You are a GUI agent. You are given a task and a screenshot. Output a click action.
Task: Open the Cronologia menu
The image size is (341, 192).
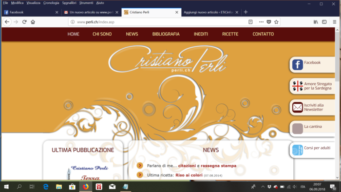51,3
